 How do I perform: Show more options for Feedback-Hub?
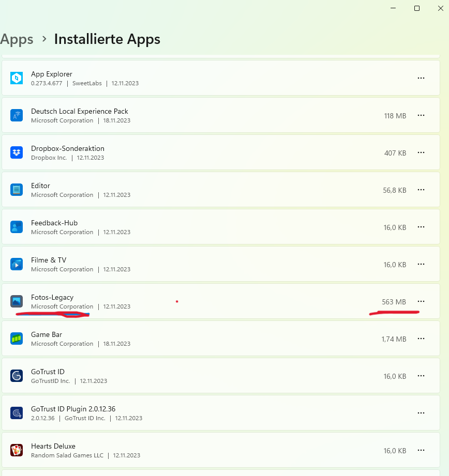click(421, 227)
